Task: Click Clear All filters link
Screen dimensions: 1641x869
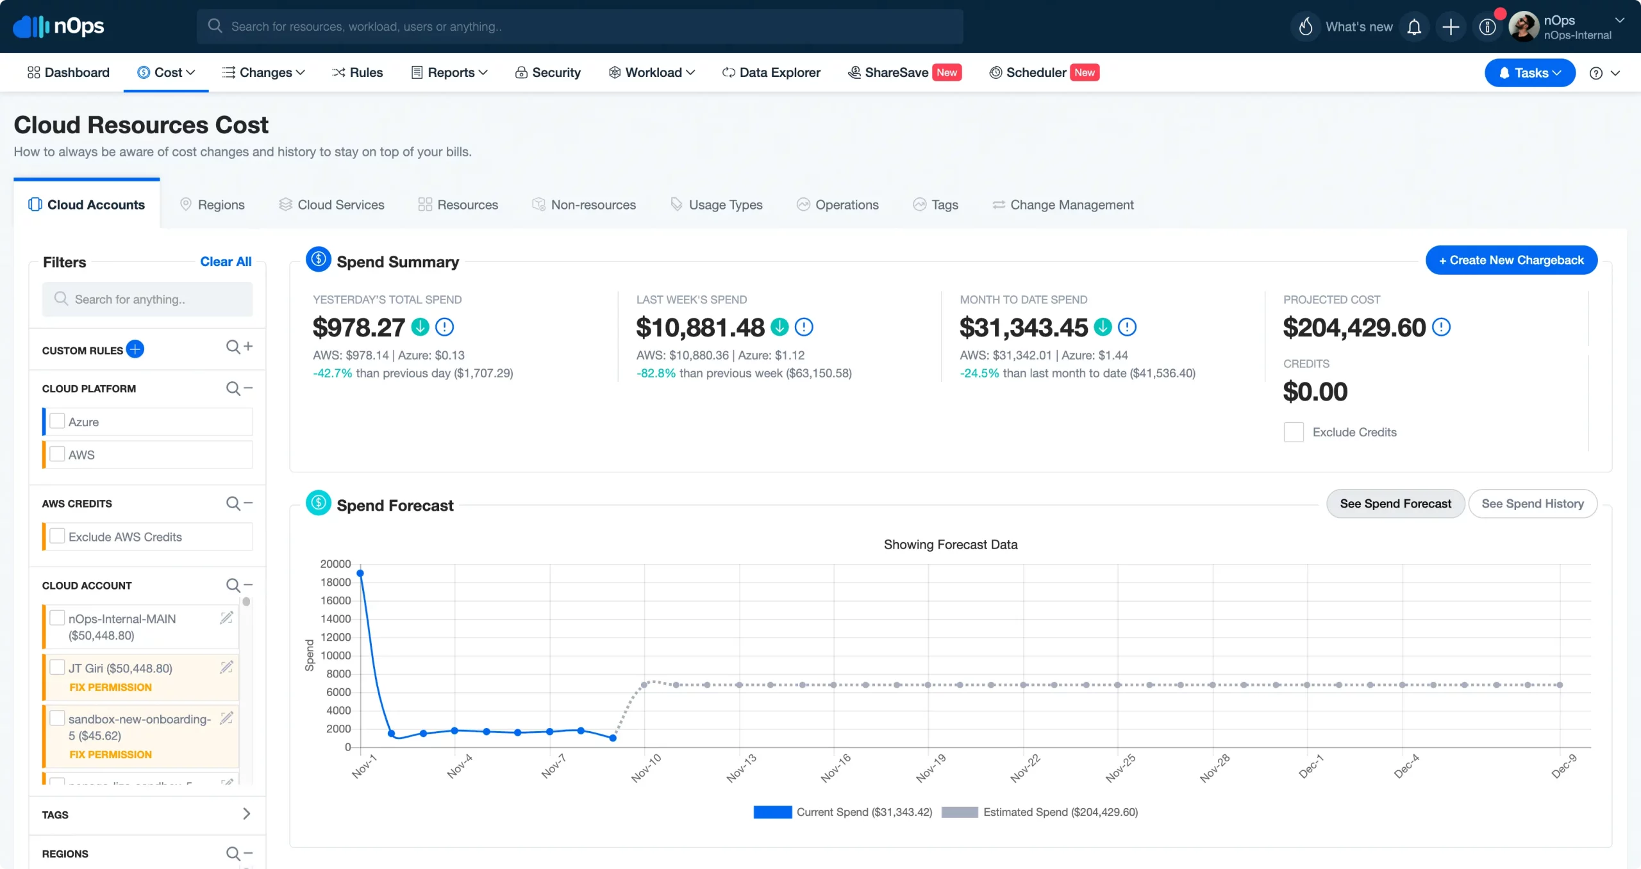Action: click(226, 261)
